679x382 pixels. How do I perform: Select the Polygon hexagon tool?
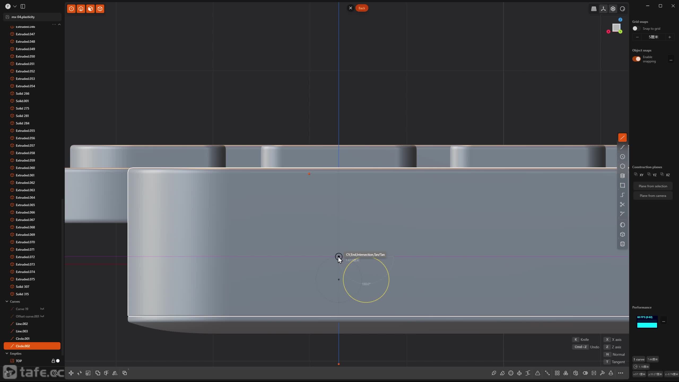[622, 166]
